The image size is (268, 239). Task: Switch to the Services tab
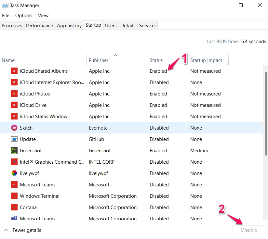pos(148,26)
